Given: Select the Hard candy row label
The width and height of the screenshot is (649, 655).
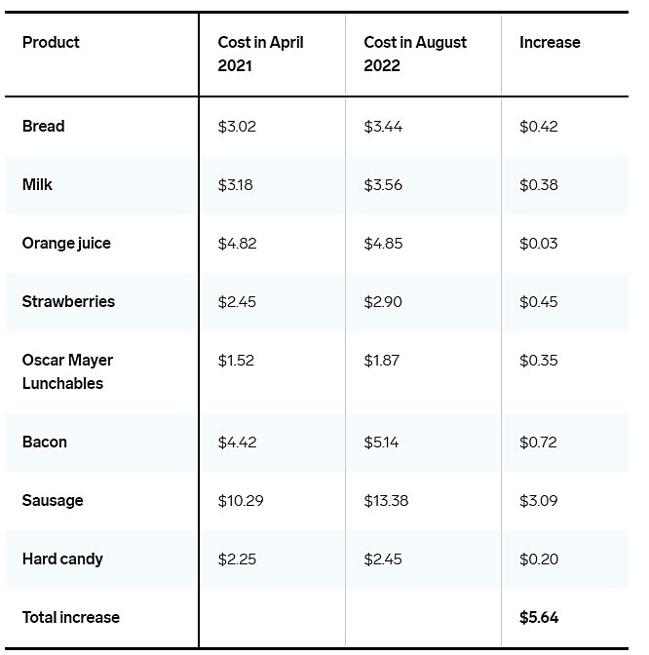Looking at the screenshot, I should [62, 559].
